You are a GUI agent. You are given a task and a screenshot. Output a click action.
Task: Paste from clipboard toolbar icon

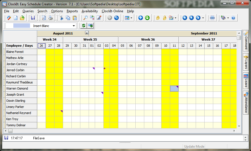[x=75, y=18]
